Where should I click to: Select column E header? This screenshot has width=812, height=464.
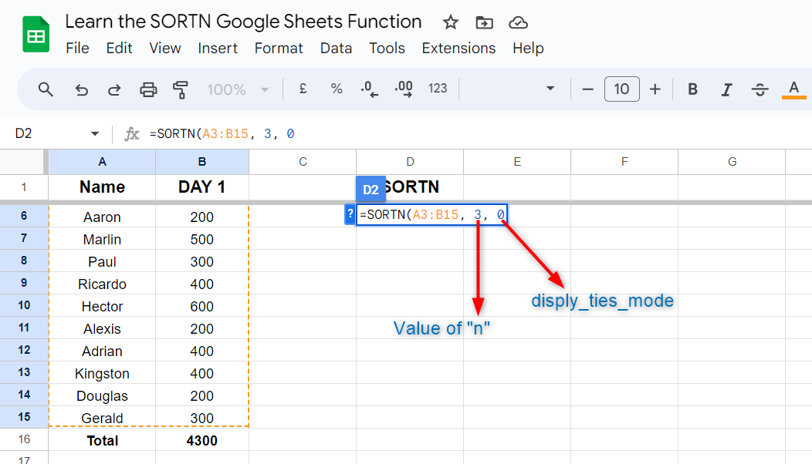(517, 162)
